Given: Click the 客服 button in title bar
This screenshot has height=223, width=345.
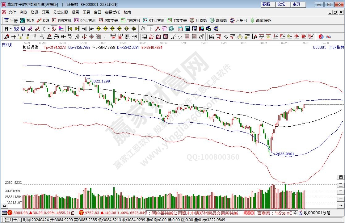Looking at the screenshot, I should (266, 4).
